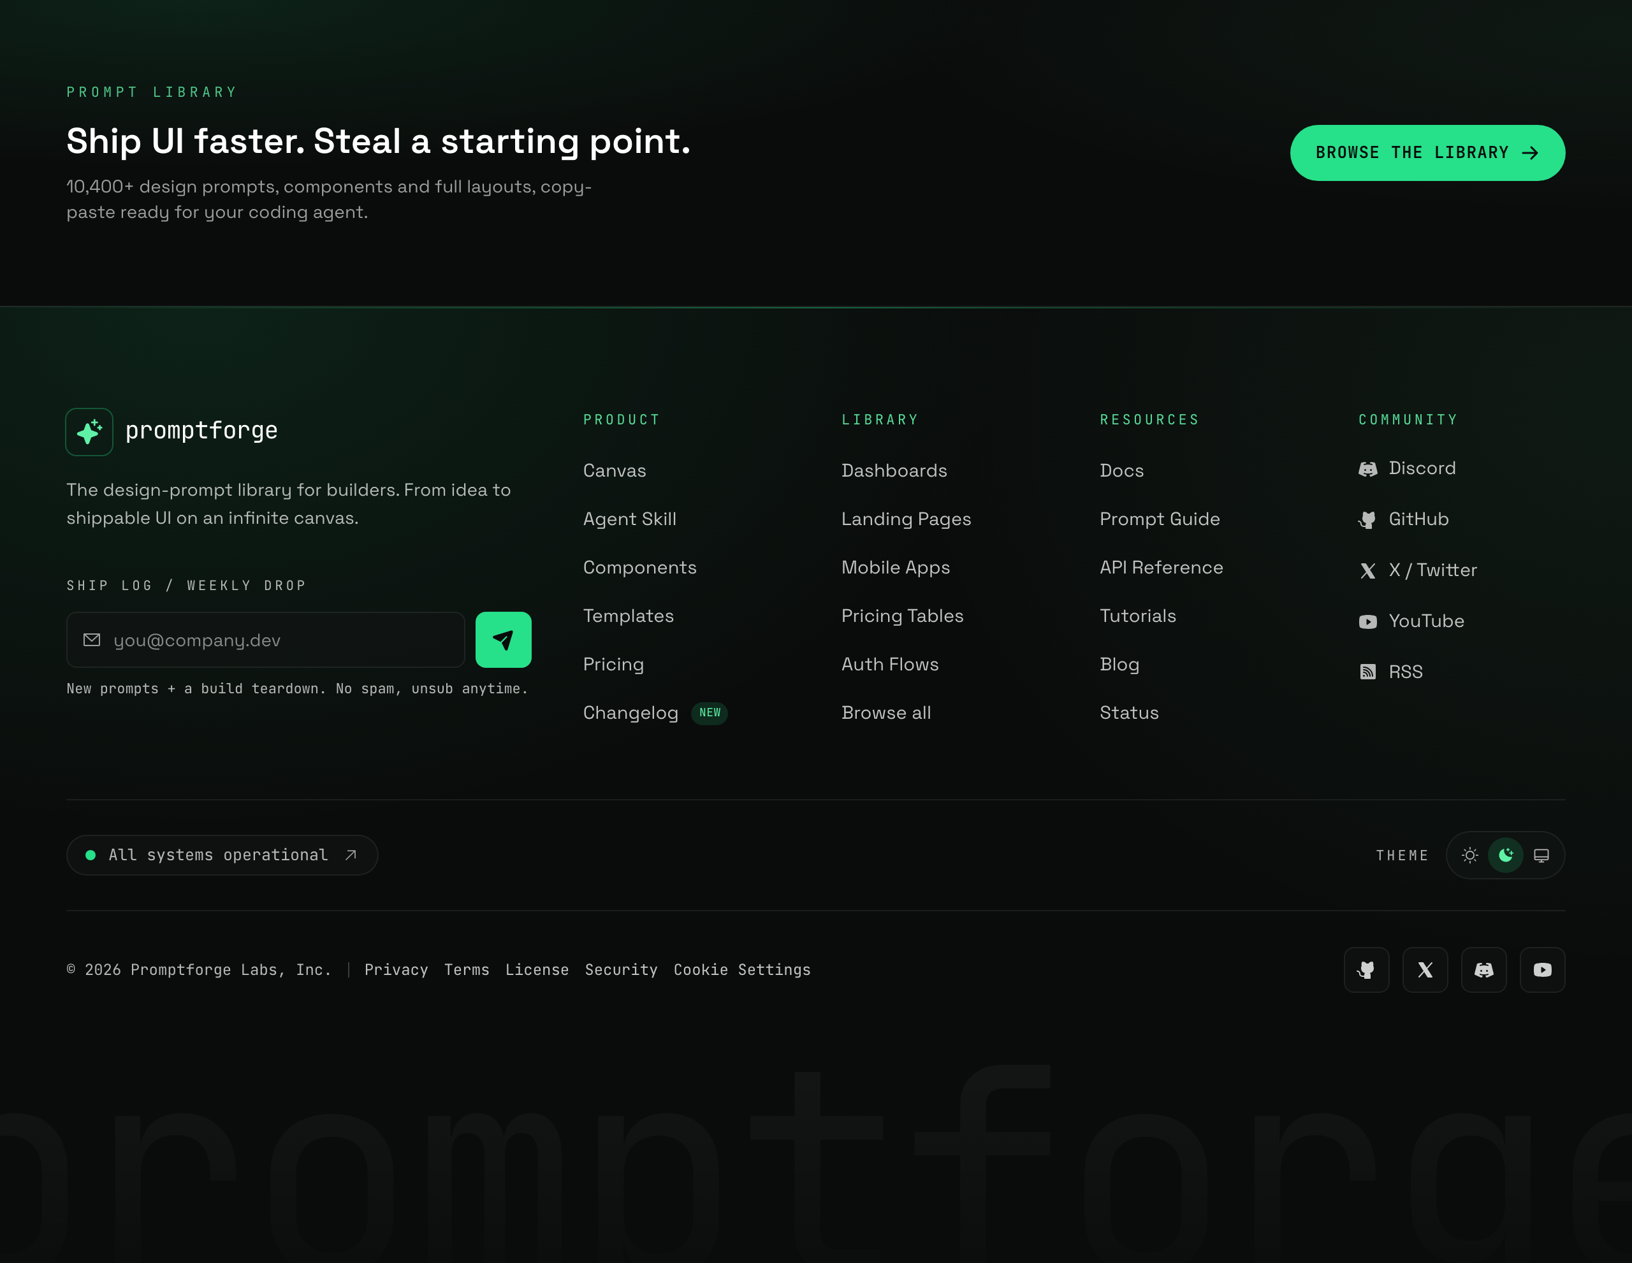This screenshot has height=1263, width=1632.
Task: Click the 'PROMPT LIBRARY' eyebrow text
Action: [152, 92]
